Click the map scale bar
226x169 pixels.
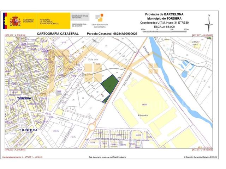point(165,31)
